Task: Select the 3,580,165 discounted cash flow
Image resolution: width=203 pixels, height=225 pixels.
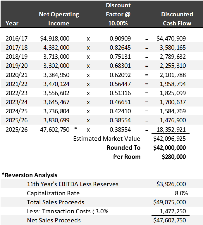Action: coord(173,48)
